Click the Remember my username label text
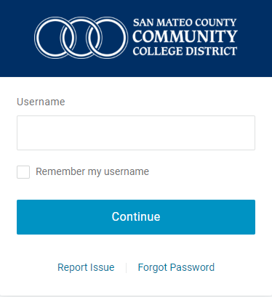Screen dimensions: 272x297 (x=92, y=171)
